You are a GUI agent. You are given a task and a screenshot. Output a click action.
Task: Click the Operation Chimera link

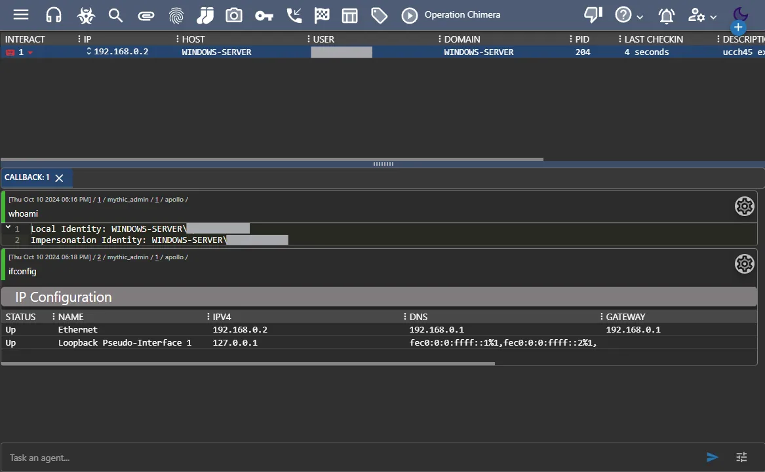pos(462,15)
